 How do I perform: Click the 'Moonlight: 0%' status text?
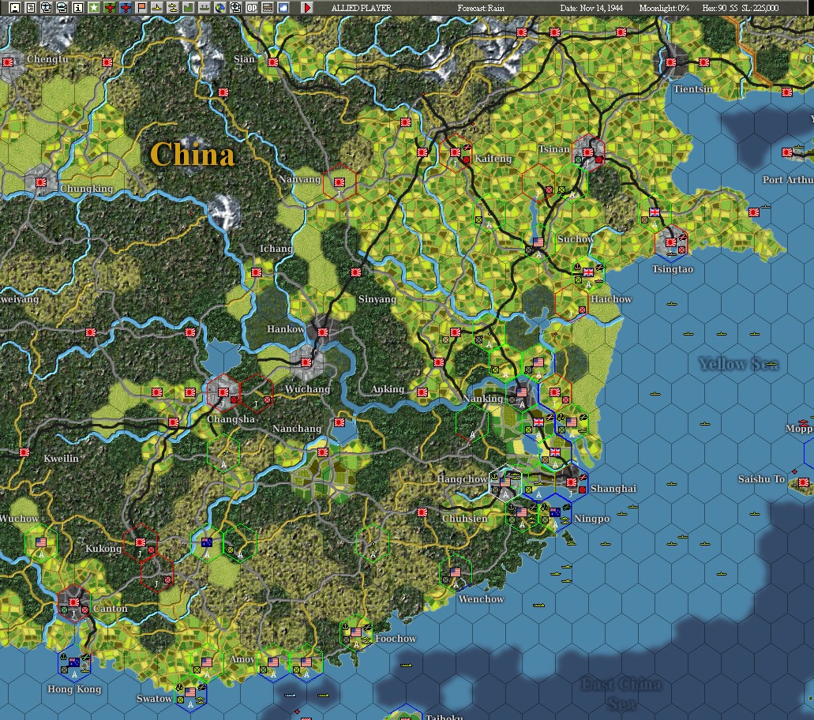664,8
